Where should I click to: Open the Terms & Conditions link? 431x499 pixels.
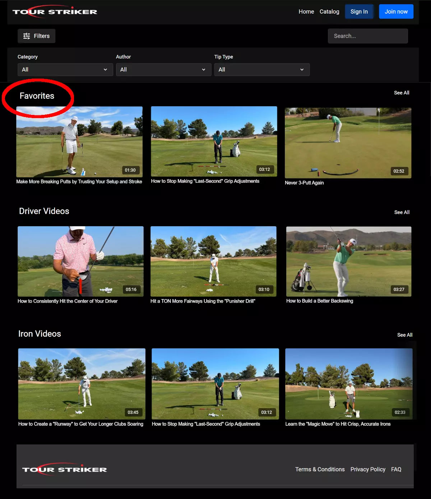click(x=320, y=469)
